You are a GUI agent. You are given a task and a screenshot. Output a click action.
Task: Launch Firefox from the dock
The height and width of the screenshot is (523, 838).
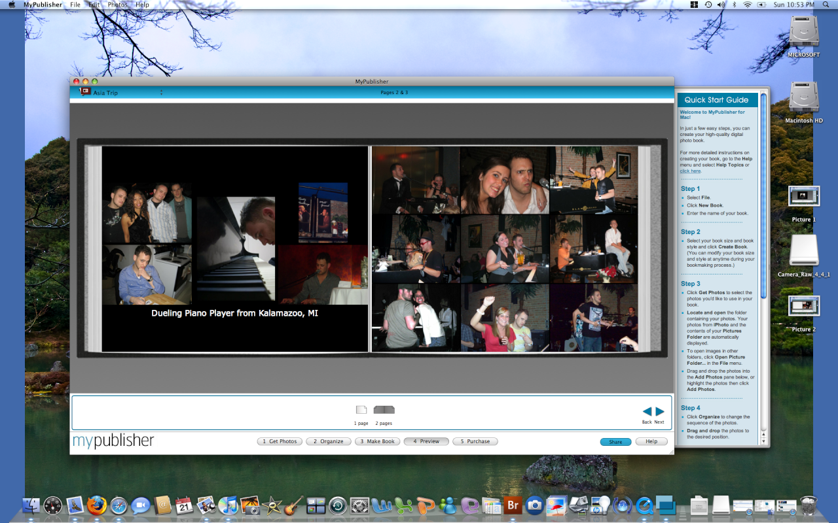point(96,505)
